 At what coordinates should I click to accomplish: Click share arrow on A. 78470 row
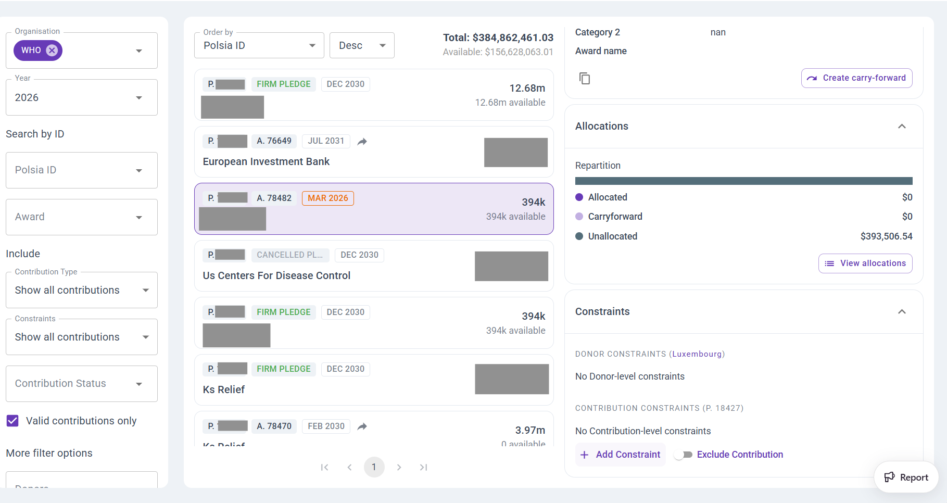(x=362, y=426)
